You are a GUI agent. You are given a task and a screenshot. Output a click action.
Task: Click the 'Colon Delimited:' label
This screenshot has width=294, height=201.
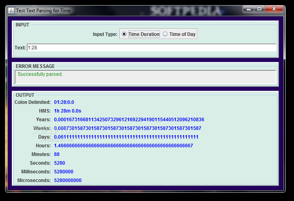tap(33, 102)
